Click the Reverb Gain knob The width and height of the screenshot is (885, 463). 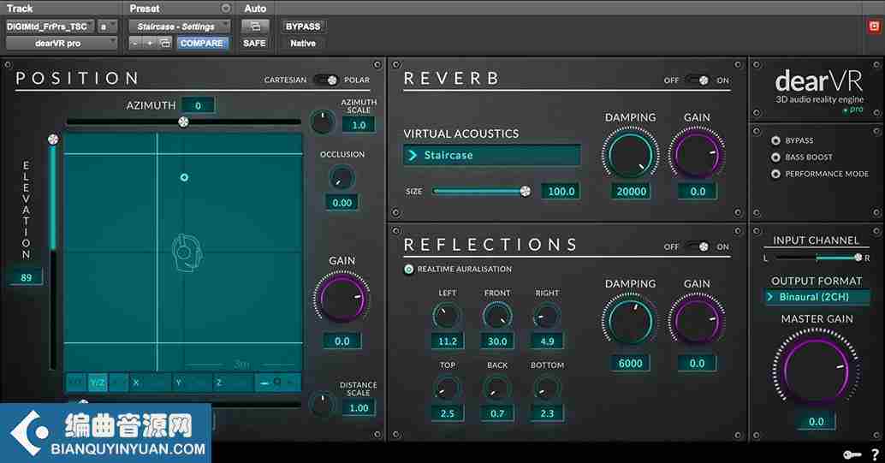[x=697, y=153]
